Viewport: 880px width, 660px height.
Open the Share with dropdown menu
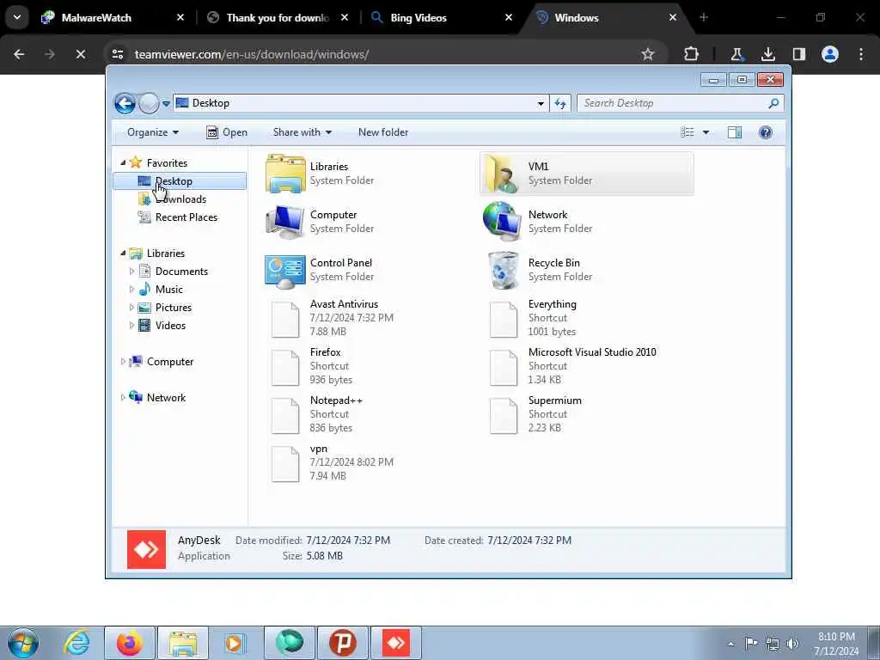point(302,132)
